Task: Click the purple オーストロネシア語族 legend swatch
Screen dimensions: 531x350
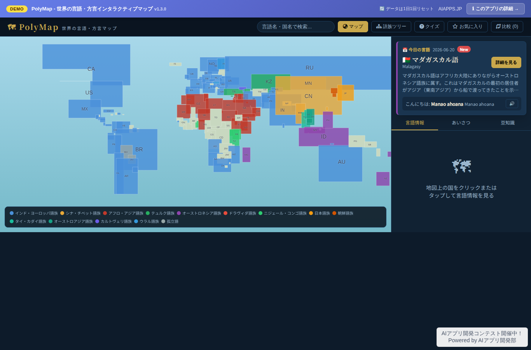Action: (x=179, y=213)
